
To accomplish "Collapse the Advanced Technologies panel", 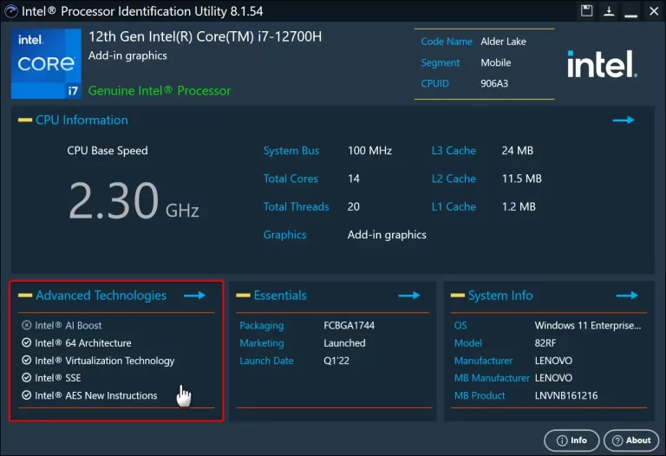I will point(25,295).
